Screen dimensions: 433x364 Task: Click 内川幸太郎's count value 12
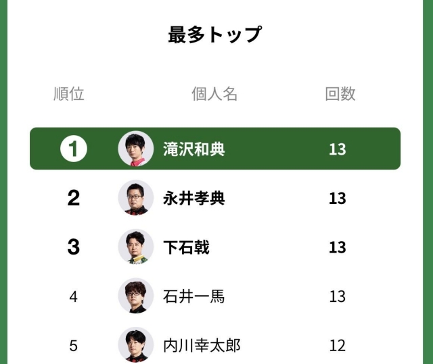pyautogui.click(x=337, y=346)
